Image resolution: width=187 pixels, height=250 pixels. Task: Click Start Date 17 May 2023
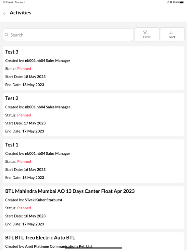25,123
